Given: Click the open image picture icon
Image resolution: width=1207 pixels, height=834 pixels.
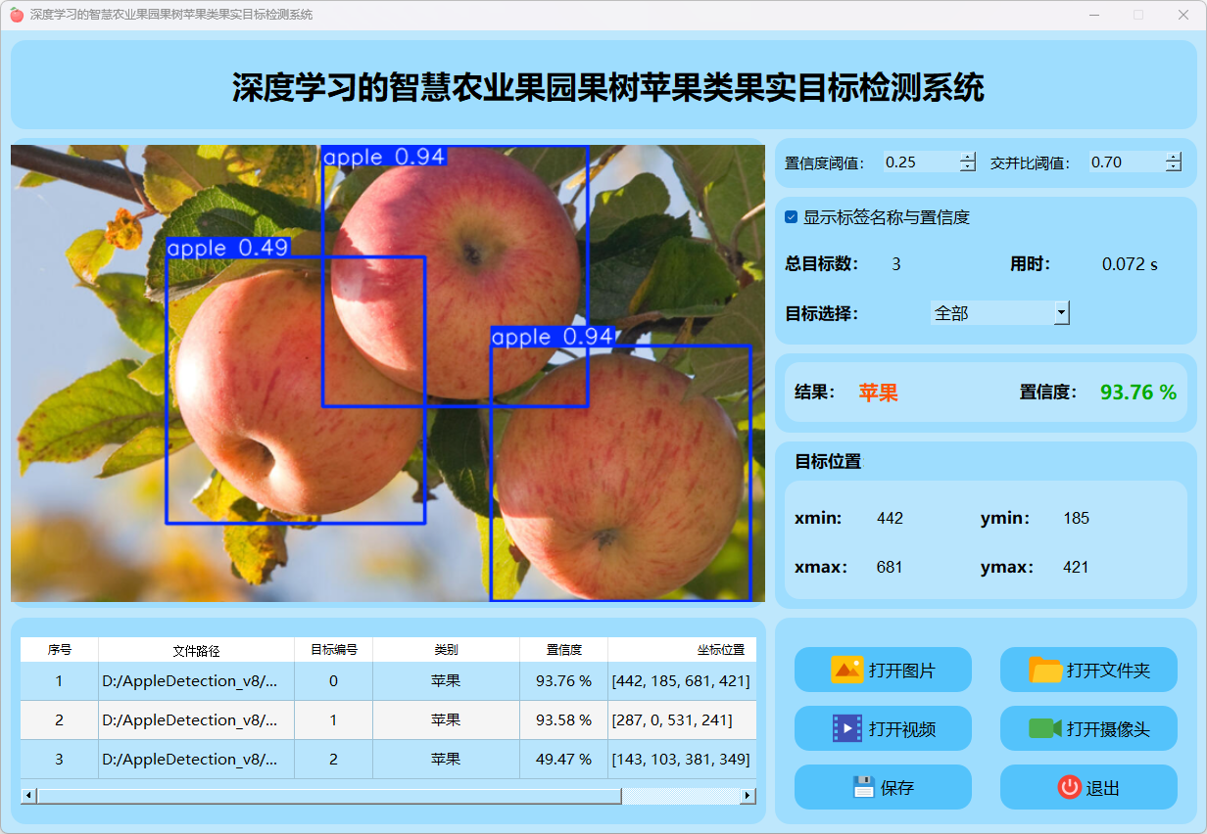Looking at the screenshot, I should [846, 670].
